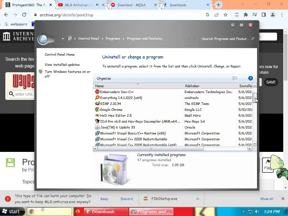Image resolution: width=288 pixels, height=216 pixels.
Task: Switch to Downloads browser tab
Action: [x=178, y=5]
